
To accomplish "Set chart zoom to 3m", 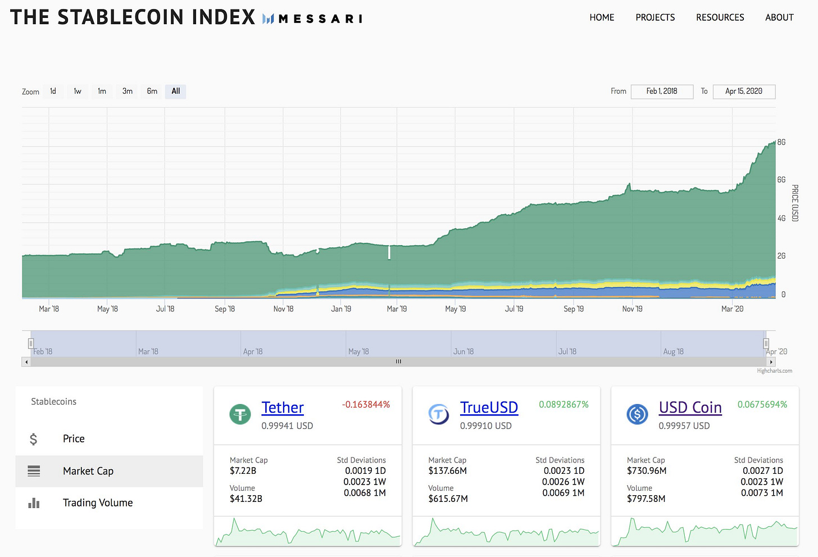I will 128,91.
